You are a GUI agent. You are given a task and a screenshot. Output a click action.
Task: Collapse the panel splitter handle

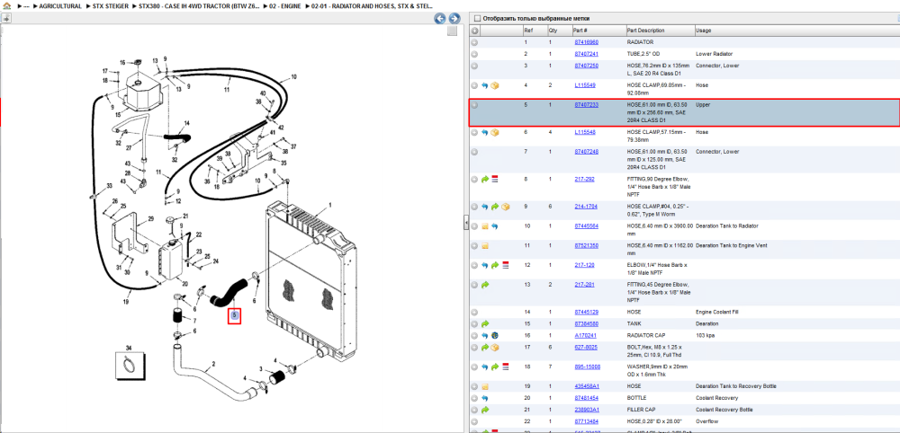coord(466,224)
